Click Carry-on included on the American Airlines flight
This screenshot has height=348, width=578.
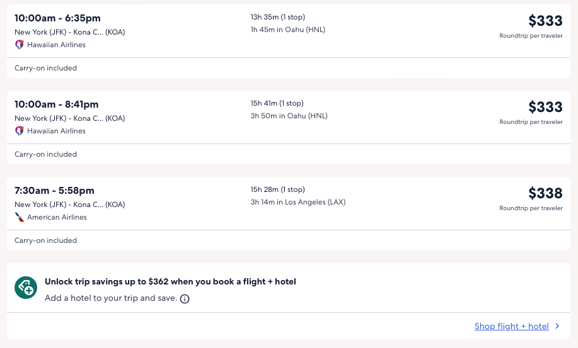point(45,240)
